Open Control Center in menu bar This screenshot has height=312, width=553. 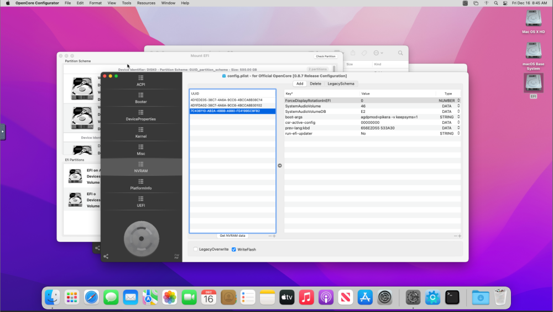(x=505, y=3)
